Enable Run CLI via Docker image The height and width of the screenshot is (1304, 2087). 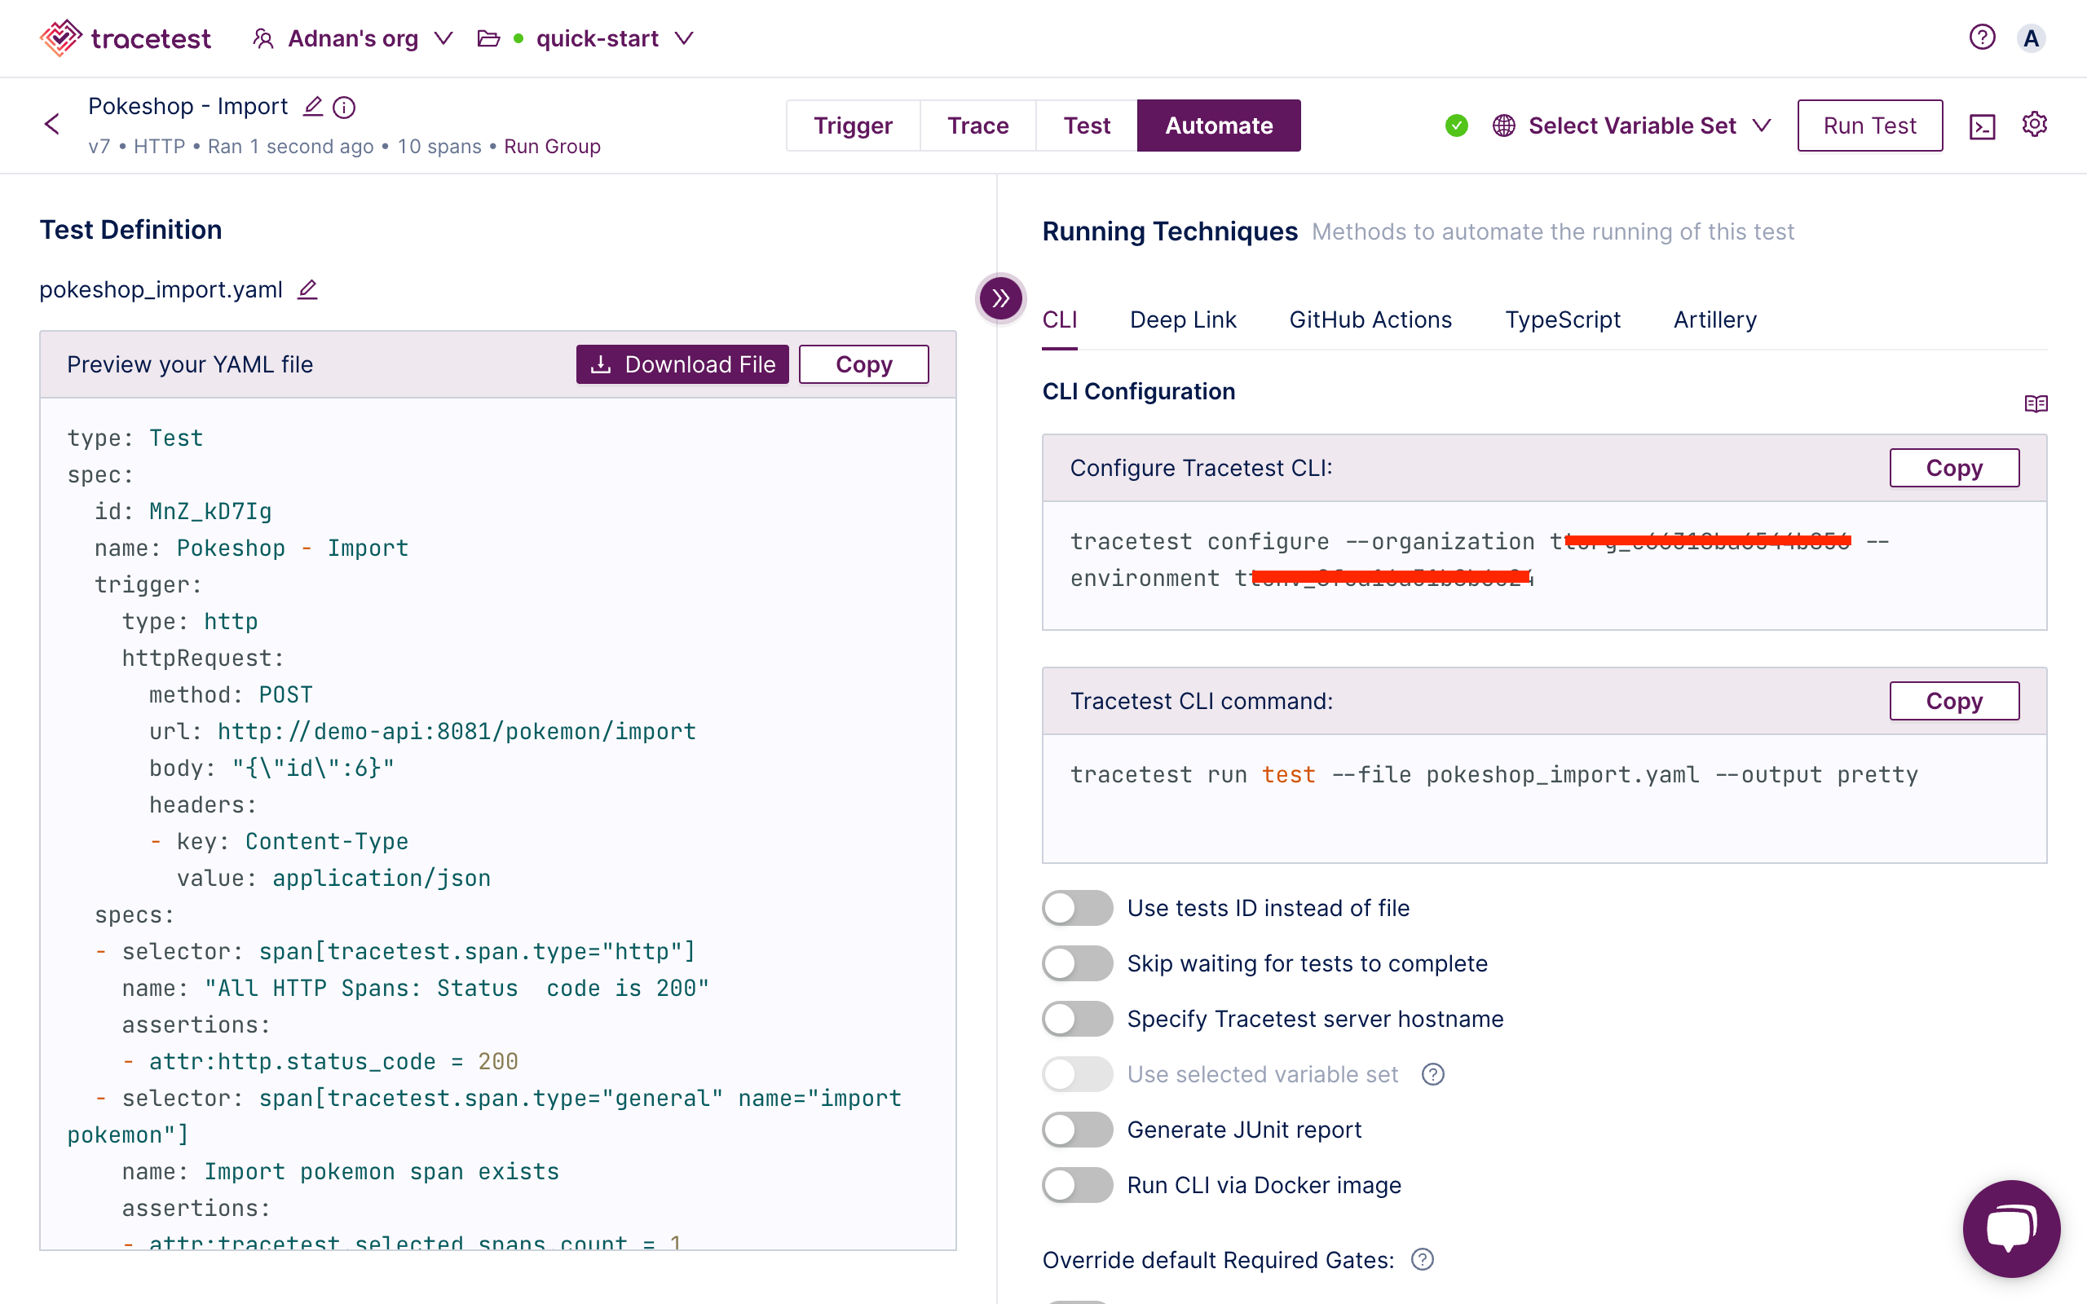click(x=1077, y=1185)
